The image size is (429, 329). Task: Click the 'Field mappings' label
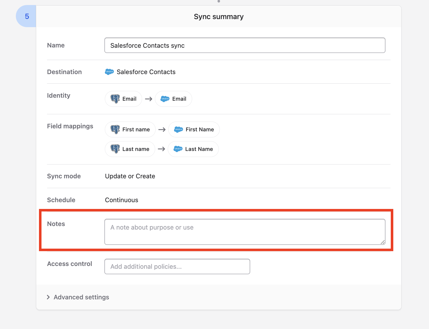[70, 126]
